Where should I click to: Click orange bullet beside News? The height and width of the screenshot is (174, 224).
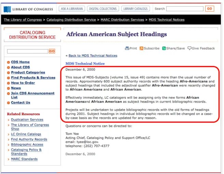click(9, 88)
